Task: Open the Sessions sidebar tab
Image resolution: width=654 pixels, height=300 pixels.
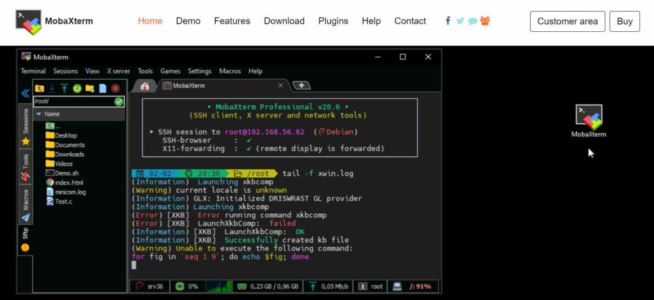Action: pyautogui.click(x=26, y=125)
